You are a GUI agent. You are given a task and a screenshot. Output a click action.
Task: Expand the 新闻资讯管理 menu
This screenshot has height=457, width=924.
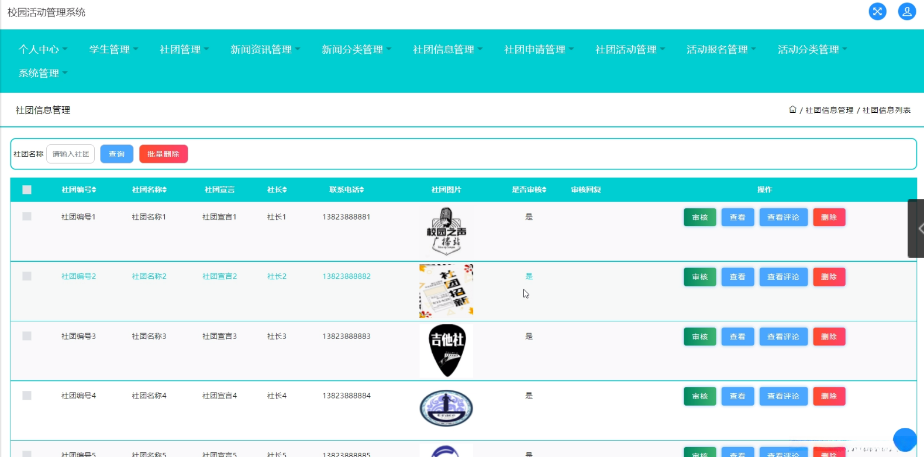coord(266,50)
